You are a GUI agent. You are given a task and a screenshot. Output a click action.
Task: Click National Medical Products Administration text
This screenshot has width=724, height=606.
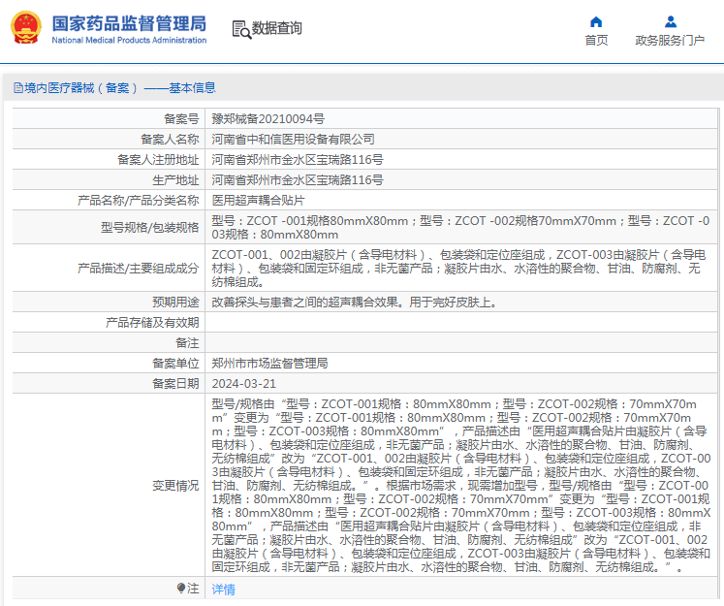click(x=129, y=40)
